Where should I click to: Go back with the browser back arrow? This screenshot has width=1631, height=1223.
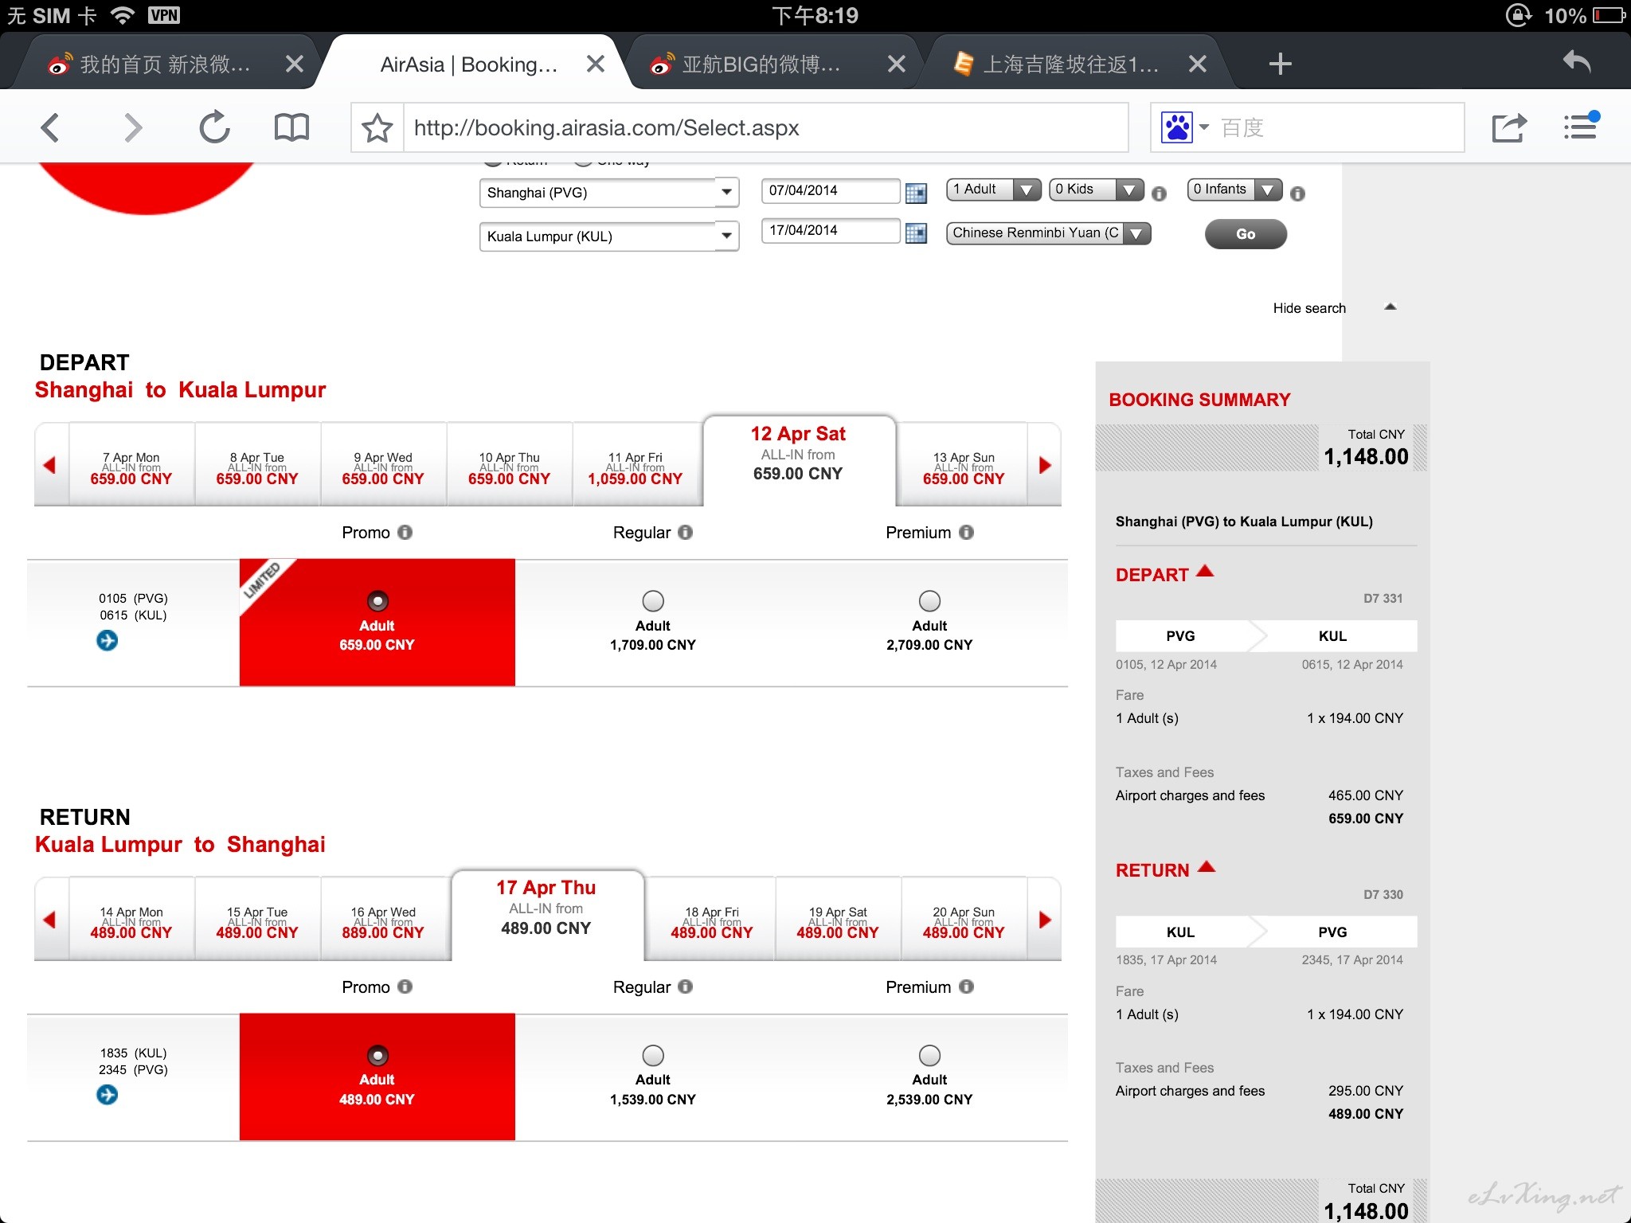coord(50,127)
